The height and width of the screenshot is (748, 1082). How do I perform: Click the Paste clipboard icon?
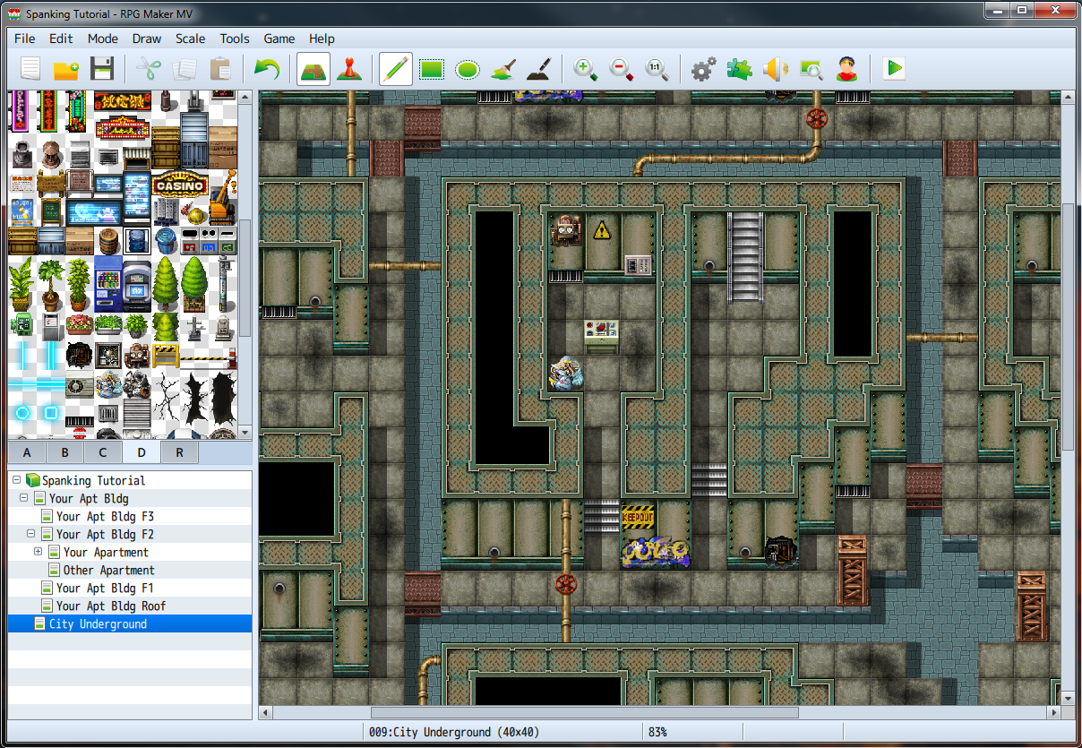219,70
